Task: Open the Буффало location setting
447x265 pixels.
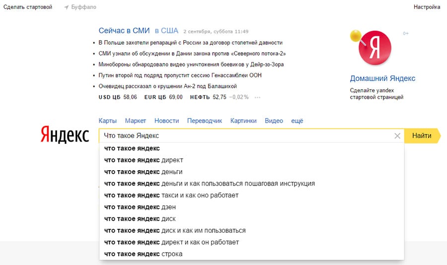Action: point(83,7)
